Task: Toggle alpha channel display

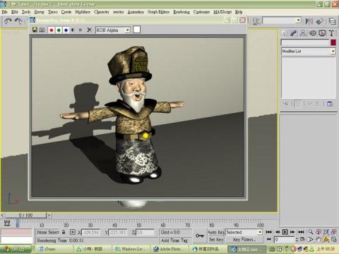Action: pos(73,30)
